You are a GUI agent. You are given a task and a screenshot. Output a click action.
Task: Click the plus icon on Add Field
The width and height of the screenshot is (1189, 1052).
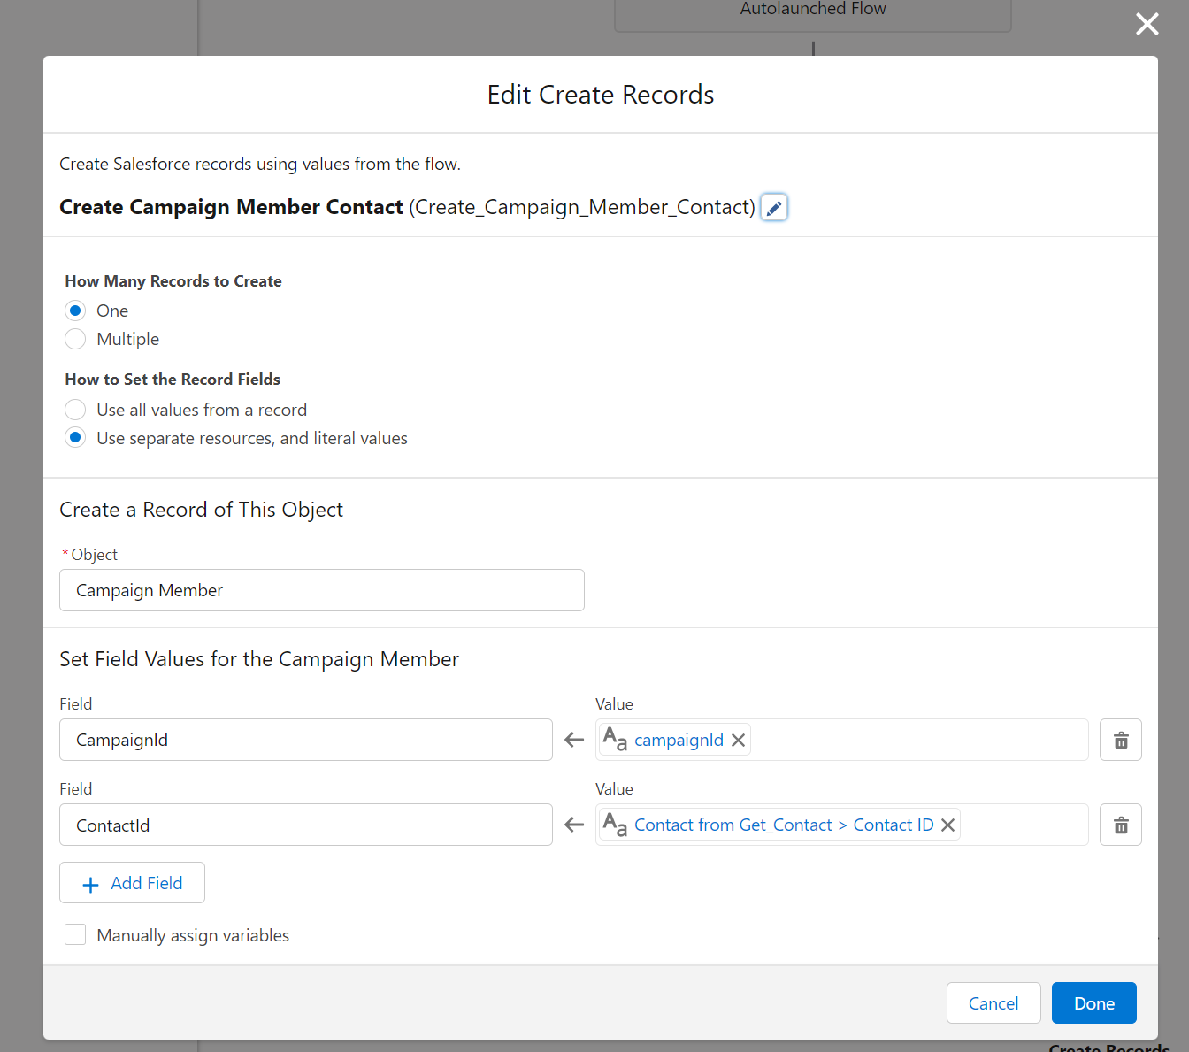pos(90,884)
